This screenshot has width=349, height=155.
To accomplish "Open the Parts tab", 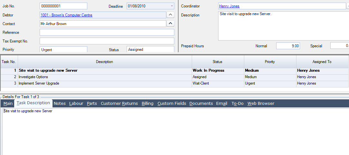I will (92, 104).
